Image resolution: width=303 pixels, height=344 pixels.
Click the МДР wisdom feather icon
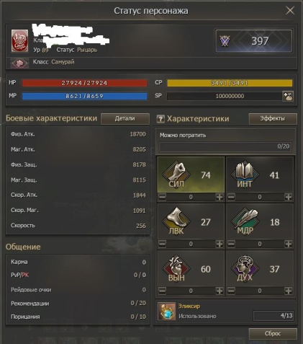[x=245, y=221]
